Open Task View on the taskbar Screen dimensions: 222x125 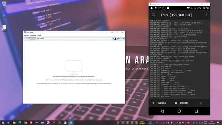(8, 123)
